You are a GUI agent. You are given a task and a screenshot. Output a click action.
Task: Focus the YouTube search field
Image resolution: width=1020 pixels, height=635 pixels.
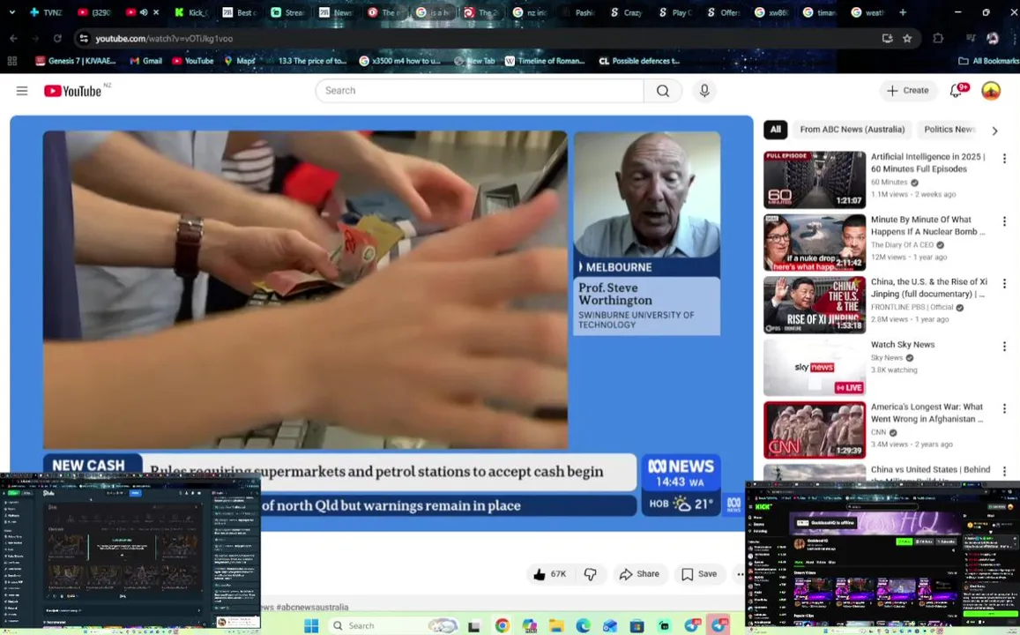480,91
